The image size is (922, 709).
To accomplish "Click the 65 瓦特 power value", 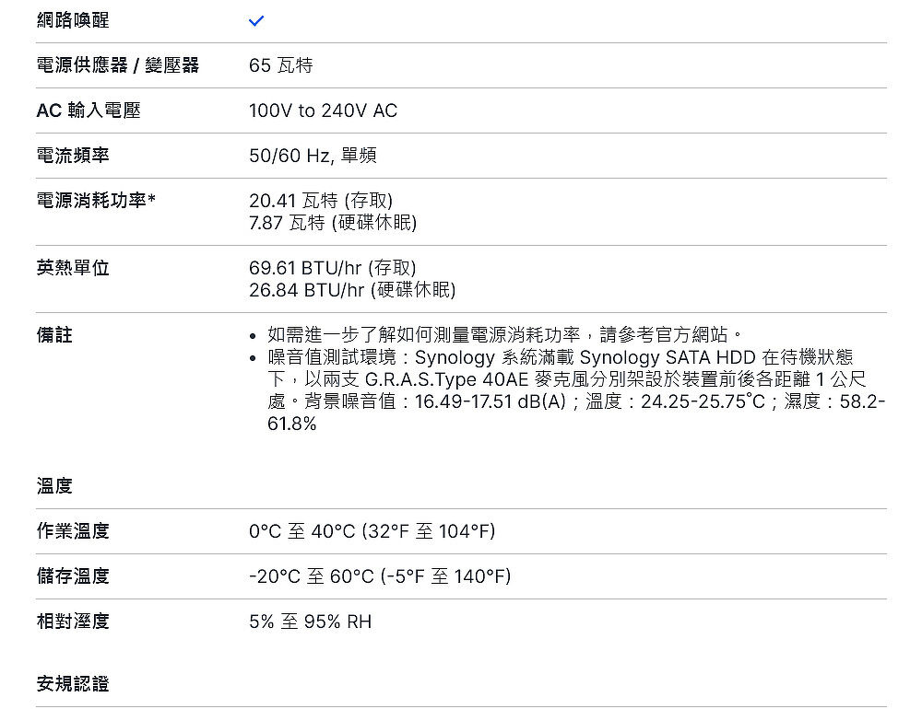I will 281,65.
